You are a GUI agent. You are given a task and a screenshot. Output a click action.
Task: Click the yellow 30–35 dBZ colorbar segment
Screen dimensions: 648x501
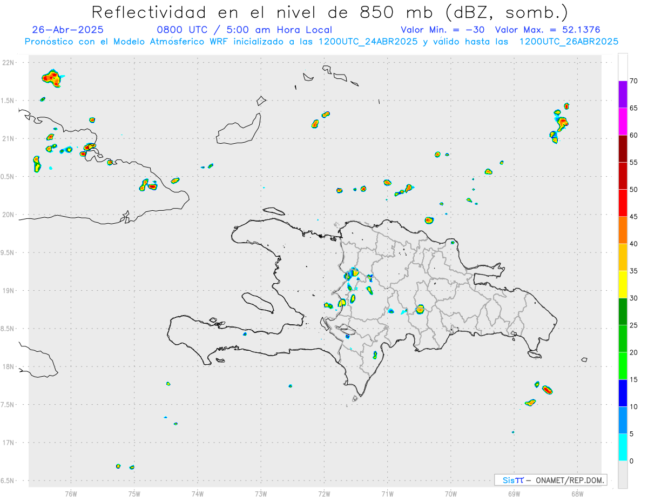click(x=623, y=284)
